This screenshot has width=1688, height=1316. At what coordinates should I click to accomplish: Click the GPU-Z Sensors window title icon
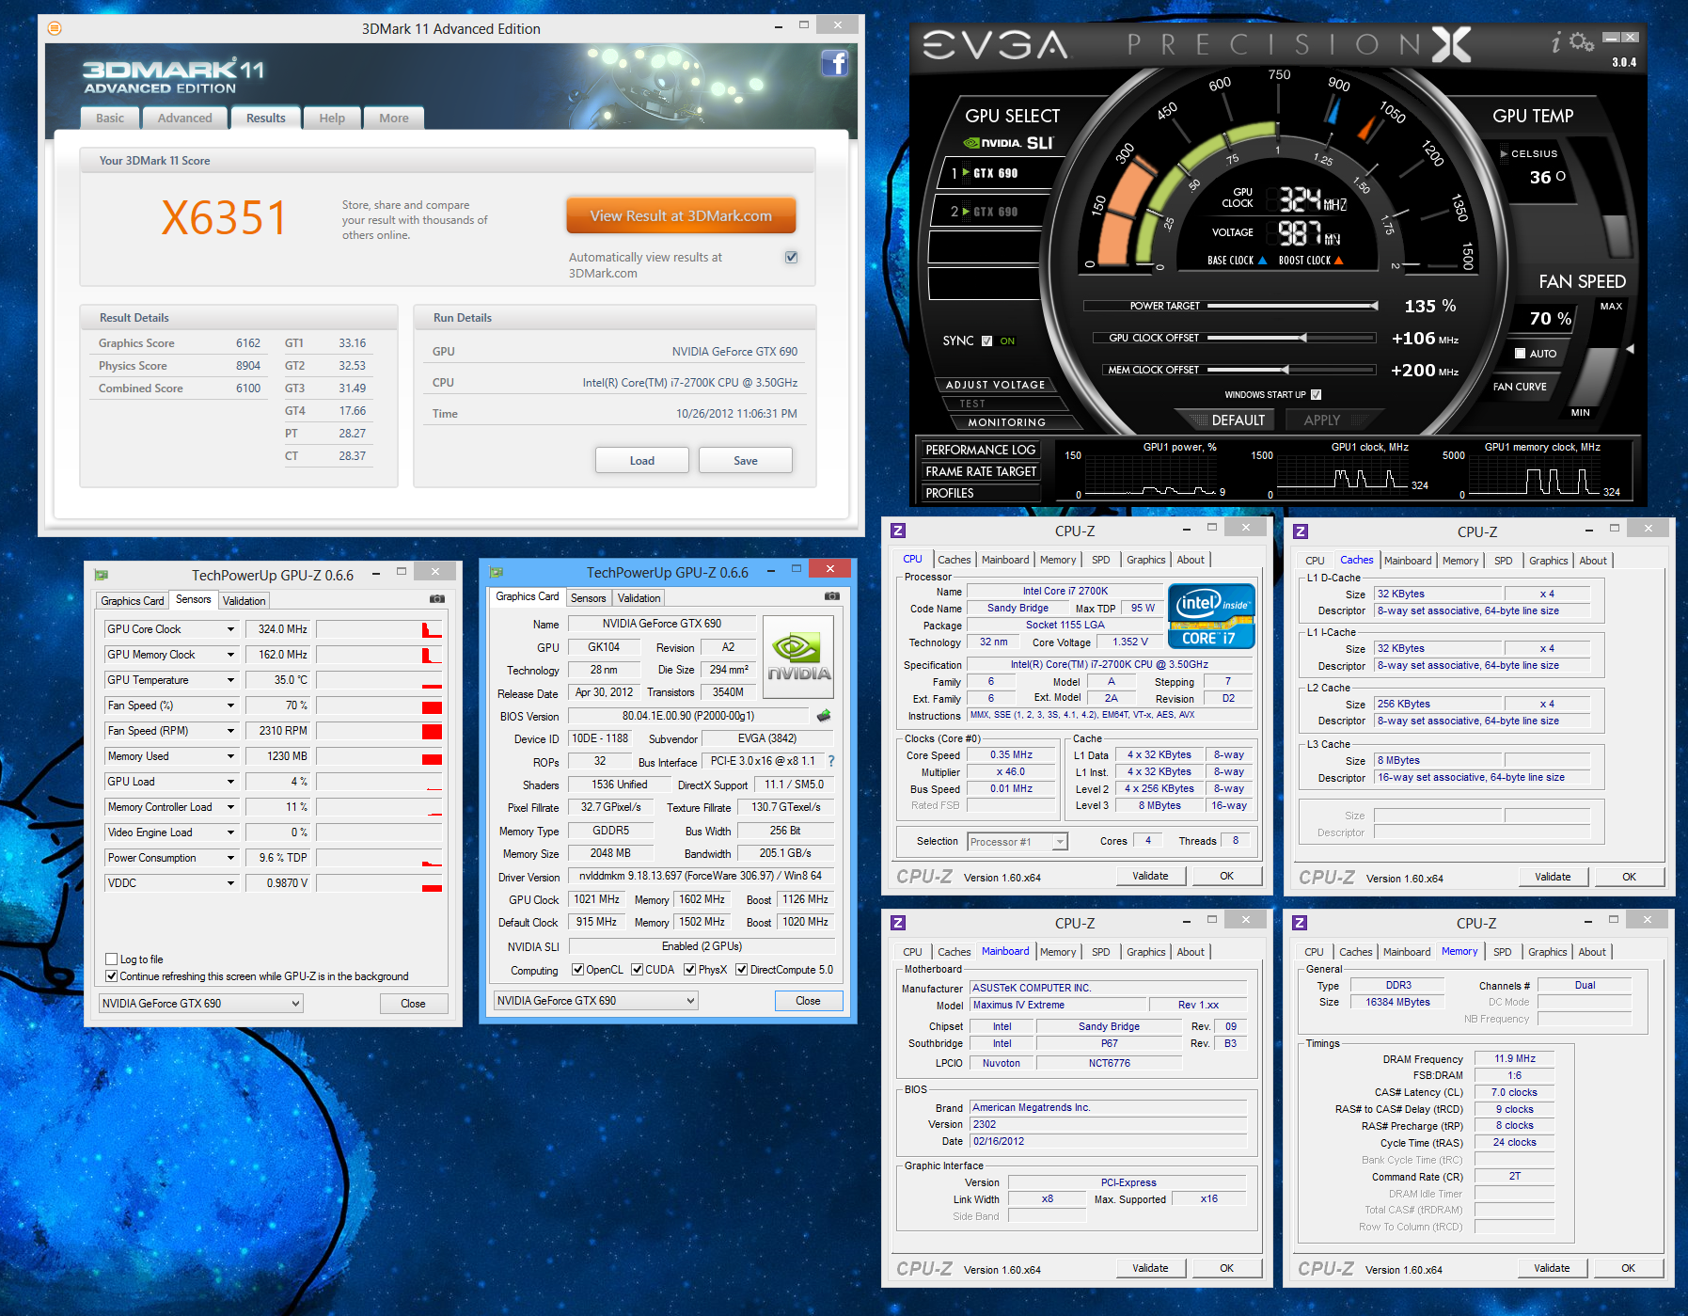tap(102, 575)
